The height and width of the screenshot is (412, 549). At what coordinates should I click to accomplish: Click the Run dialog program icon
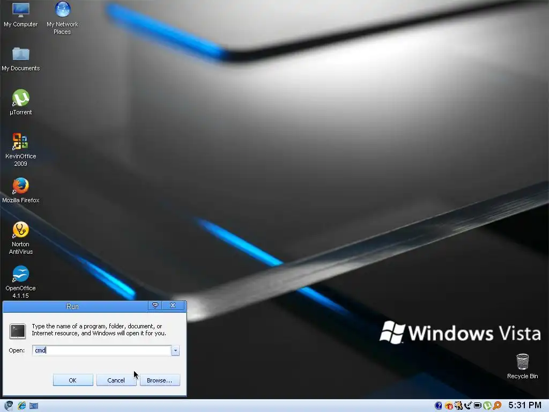click(17, 331)
